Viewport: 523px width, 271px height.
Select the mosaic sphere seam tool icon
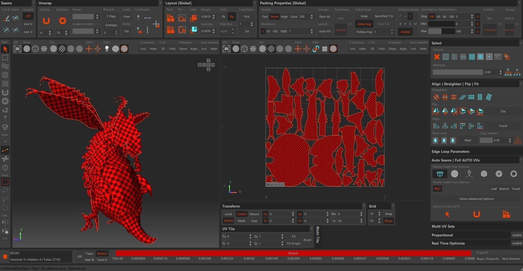[x=455, y=174]
